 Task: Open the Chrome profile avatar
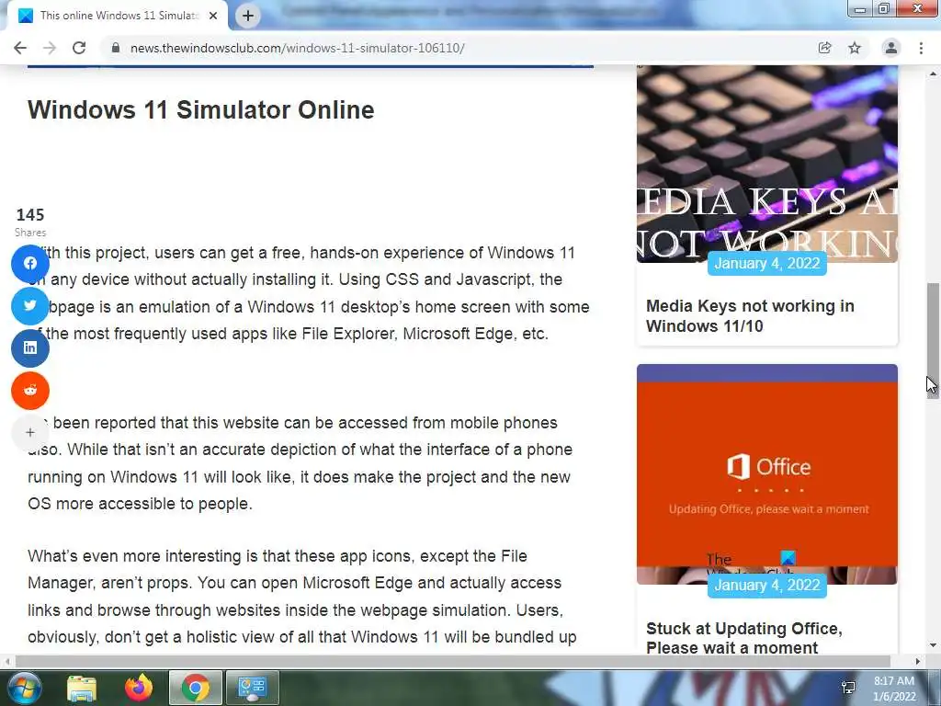pos(891,48)
